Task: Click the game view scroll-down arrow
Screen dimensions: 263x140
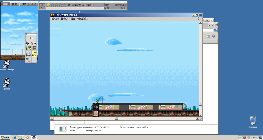Action: point(200,115)
